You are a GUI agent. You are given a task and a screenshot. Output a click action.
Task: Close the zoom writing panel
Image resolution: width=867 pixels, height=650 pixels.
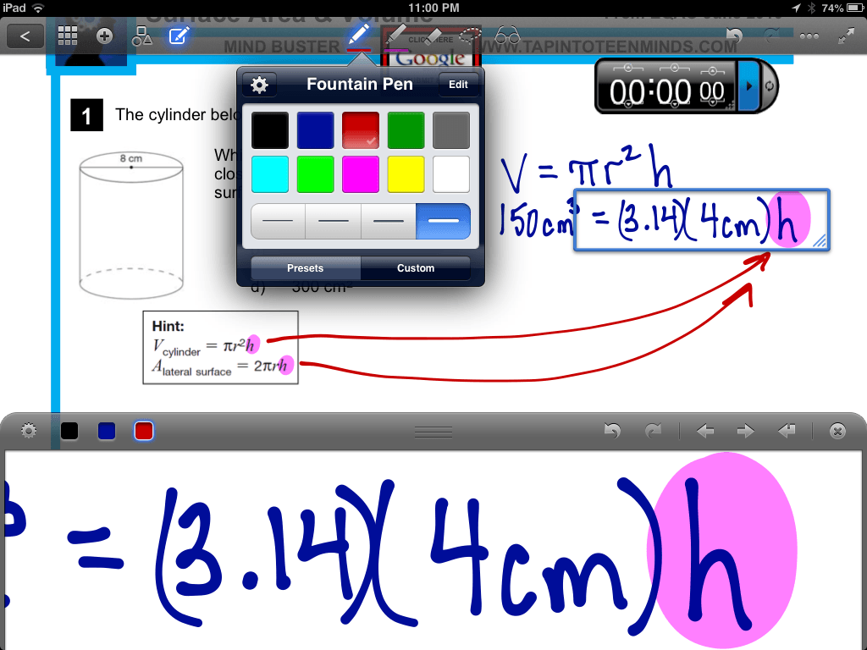tap(837, 431)
